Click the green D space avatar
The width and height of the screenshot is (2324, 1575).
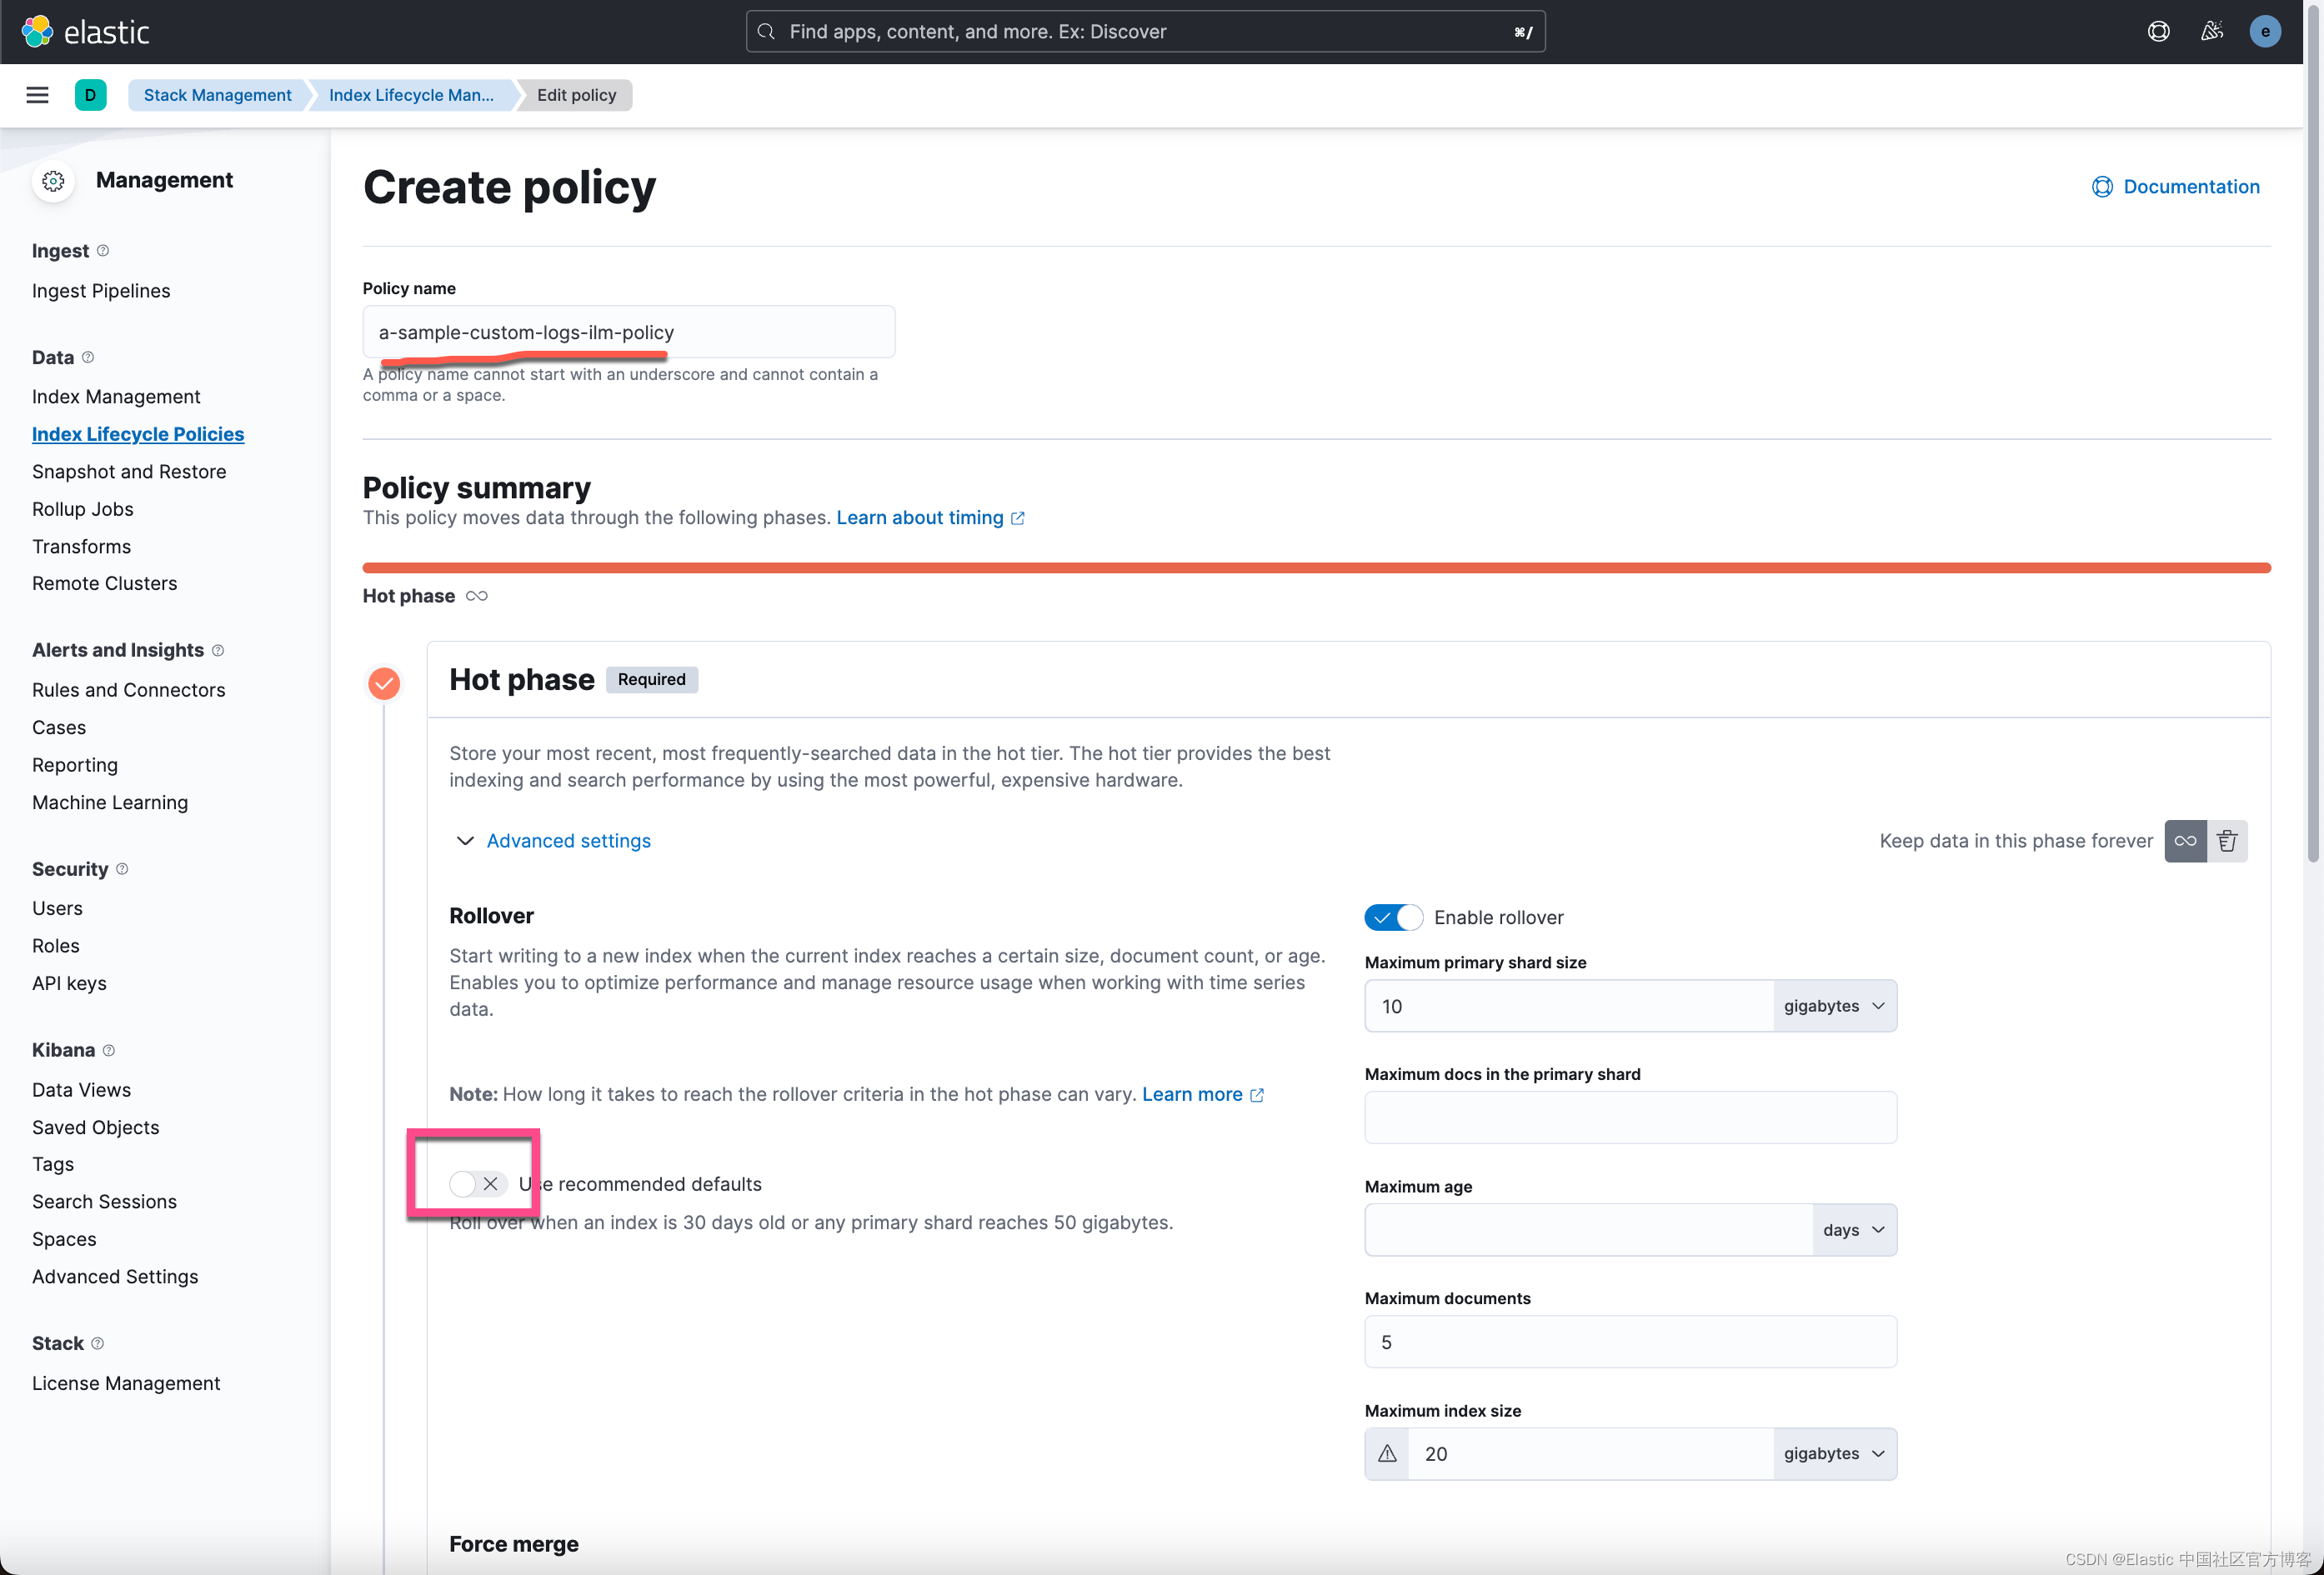pos(90,95)
